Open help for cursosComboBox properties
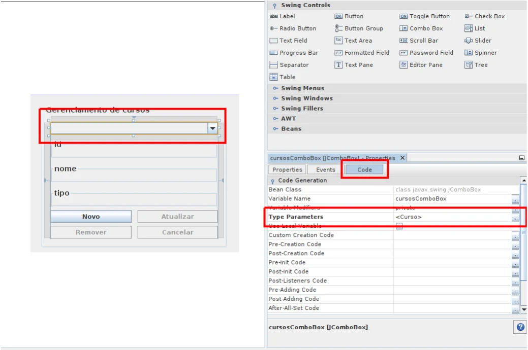Screen dimensions: 528x350 click(520, 327)
